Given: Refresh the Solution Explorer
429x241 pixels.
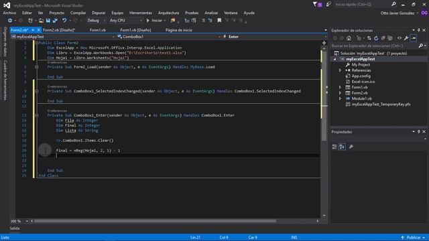Looking at the screenshot, I should [376, 38].
